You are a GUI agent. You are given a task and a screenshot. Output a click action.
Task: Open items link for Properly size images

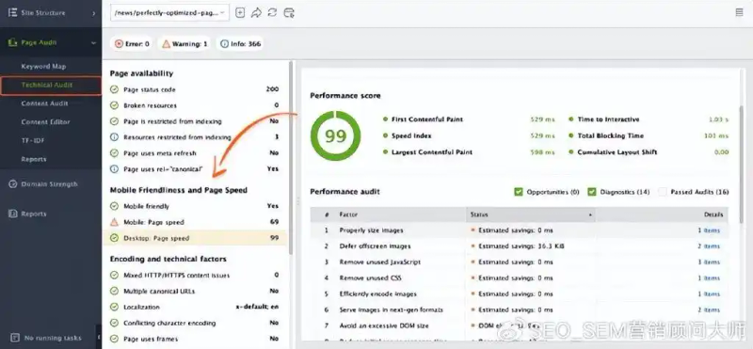[x=709, y=230]
